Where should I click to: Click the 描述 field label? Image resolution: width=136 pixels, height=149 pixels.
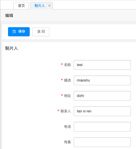(67, 80)
